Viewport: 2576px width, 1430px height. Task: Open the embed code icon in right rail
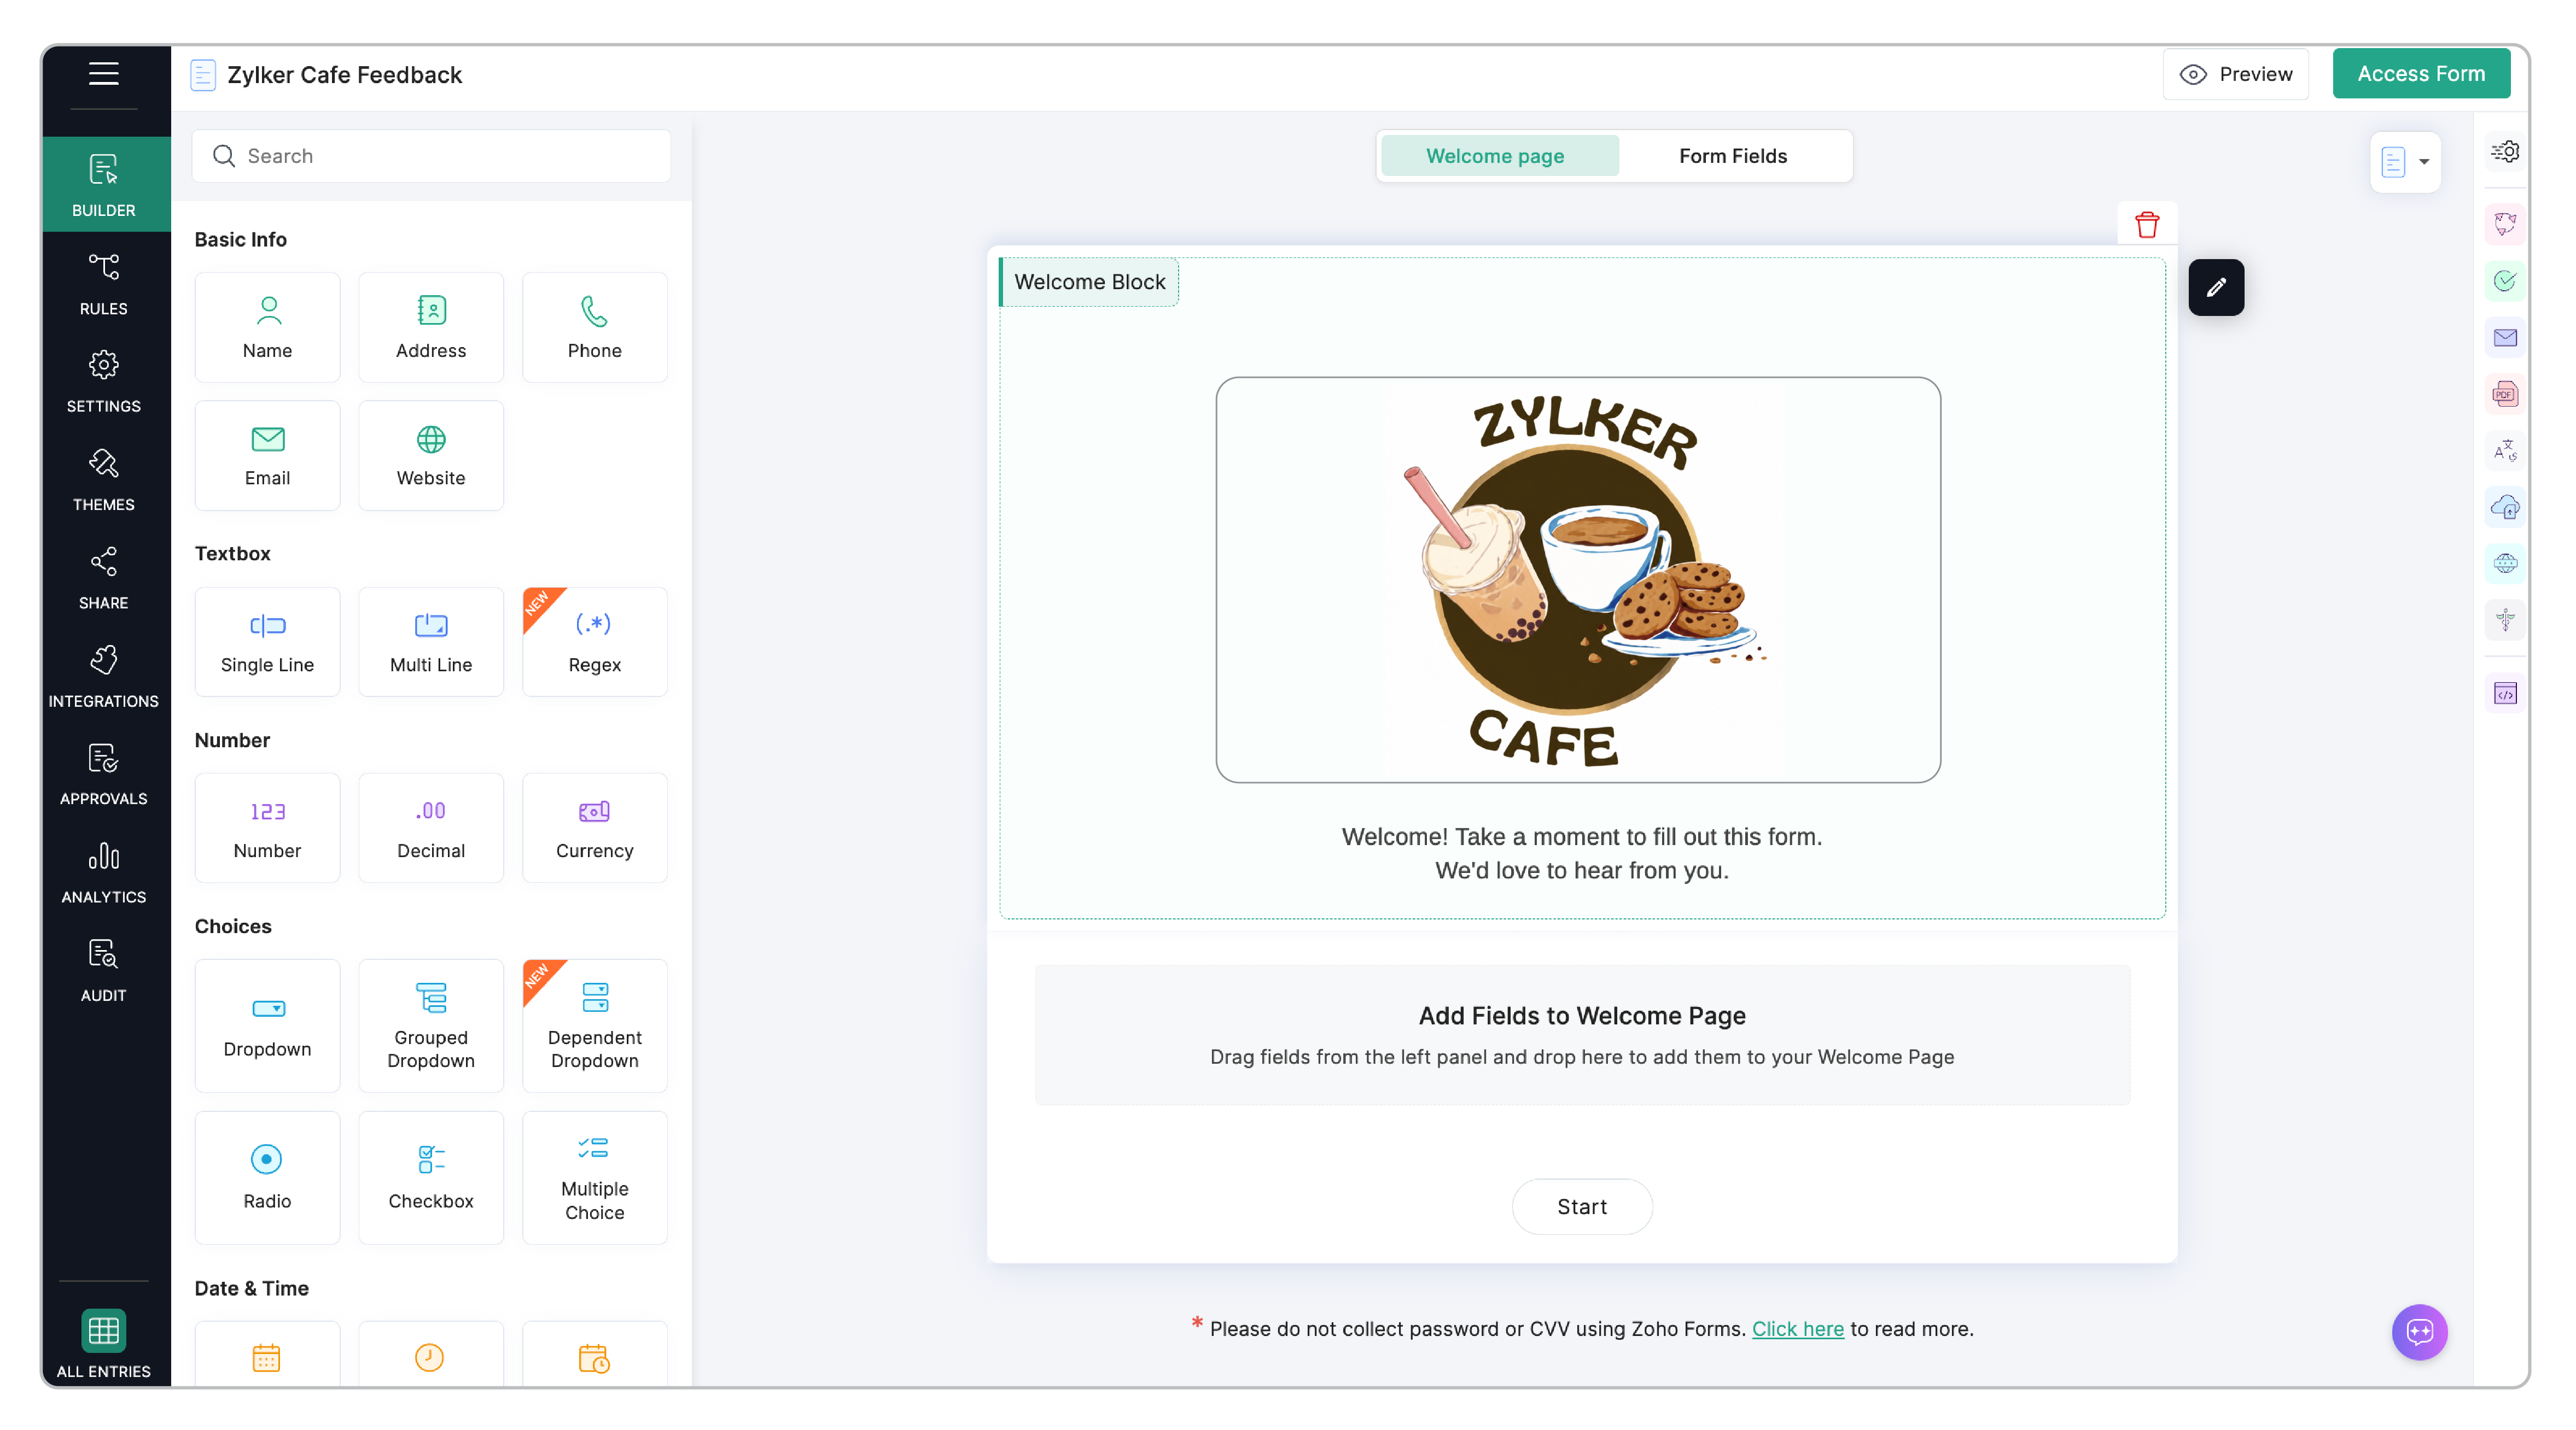[x=2504, y=693]
